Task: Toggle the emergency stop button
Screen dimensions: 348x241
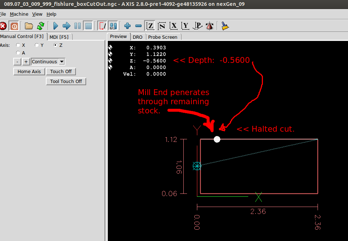Action: pos(3,26)
